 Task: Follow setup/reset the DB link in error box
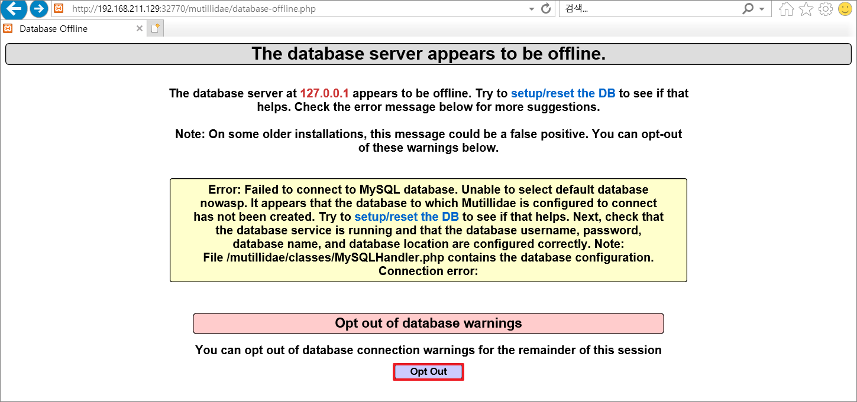point(406,217)
